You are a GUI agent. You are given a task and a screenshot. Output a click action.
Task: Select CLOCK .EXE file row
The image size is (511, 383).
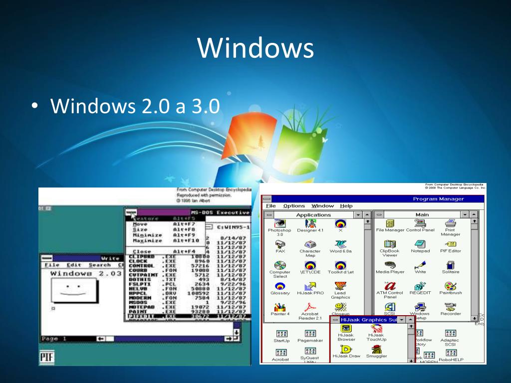pyautogui.click(x=187, y=261)
